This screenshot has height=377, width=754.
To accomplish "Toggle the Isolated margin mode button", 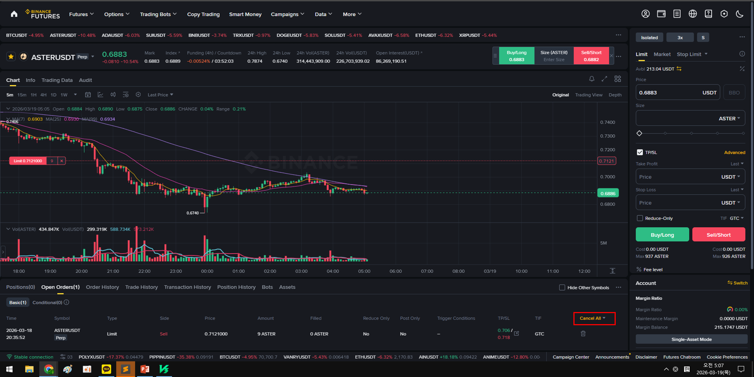I will click(x=649, y=37).
